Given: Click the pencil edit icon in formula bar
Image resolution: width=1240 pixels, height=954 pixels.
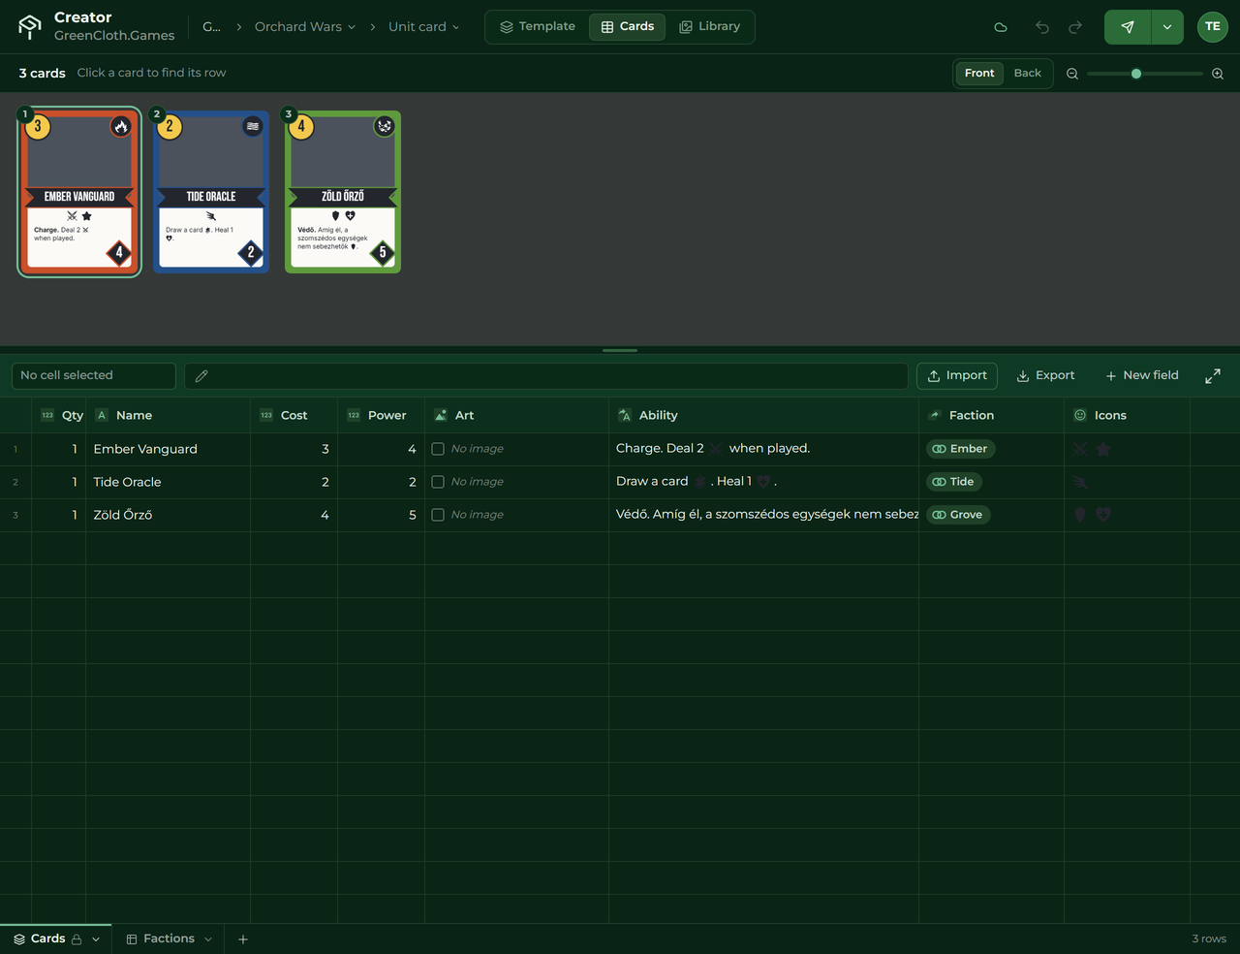Looking at the screenshot, I should (x=201, y=376).
